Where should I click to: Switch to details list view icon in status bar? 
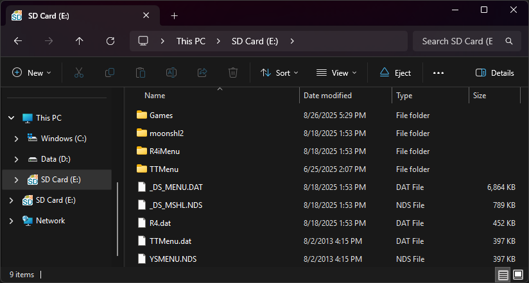[503, 275]
